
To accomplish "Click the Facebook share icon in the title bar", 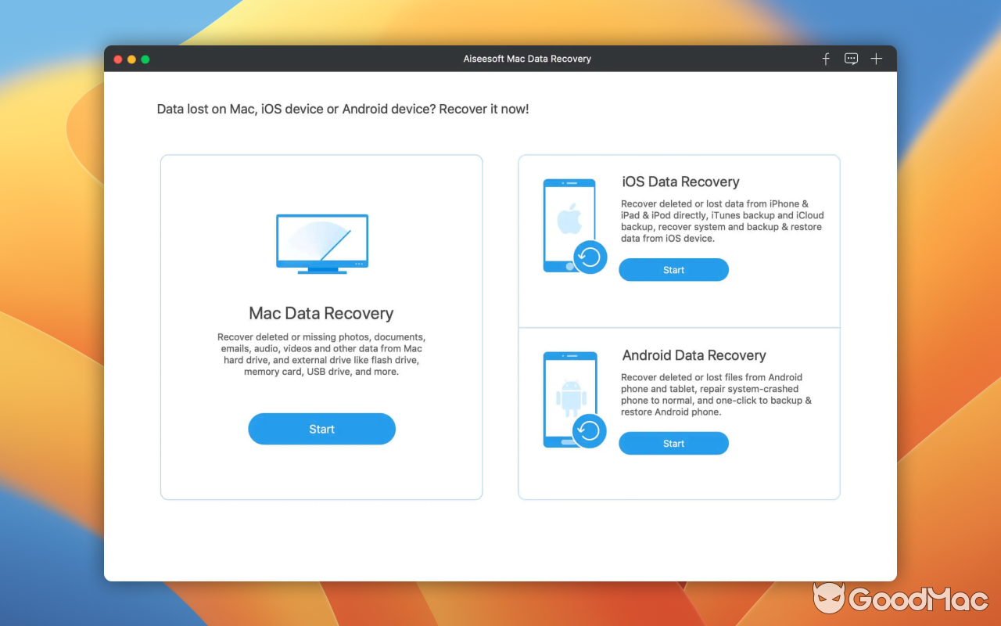I will pos(825,59).
